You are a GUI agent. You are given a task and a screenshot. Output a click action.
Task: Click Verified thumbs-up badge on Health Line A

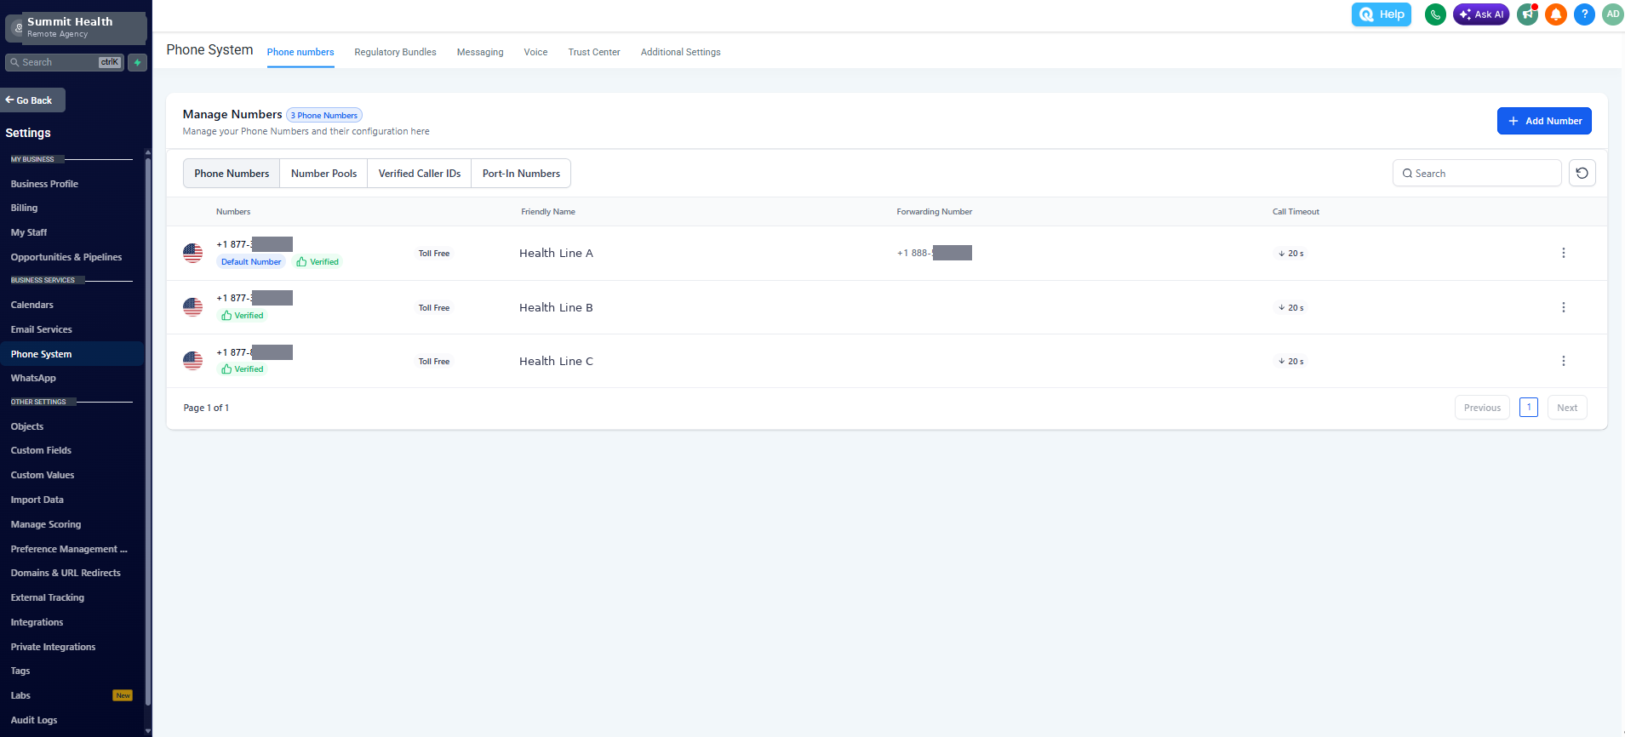point(318,262)
